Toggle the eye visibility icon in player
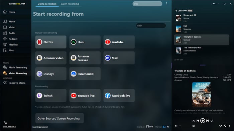The width and height of the screenshot is (234, 131). pos(220,126)
